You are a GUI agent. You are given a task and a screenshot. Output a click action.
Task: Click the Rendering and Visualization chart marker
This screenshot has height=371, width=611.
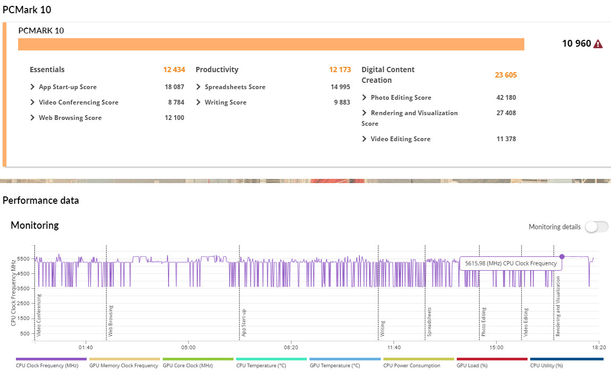(558, 306)
